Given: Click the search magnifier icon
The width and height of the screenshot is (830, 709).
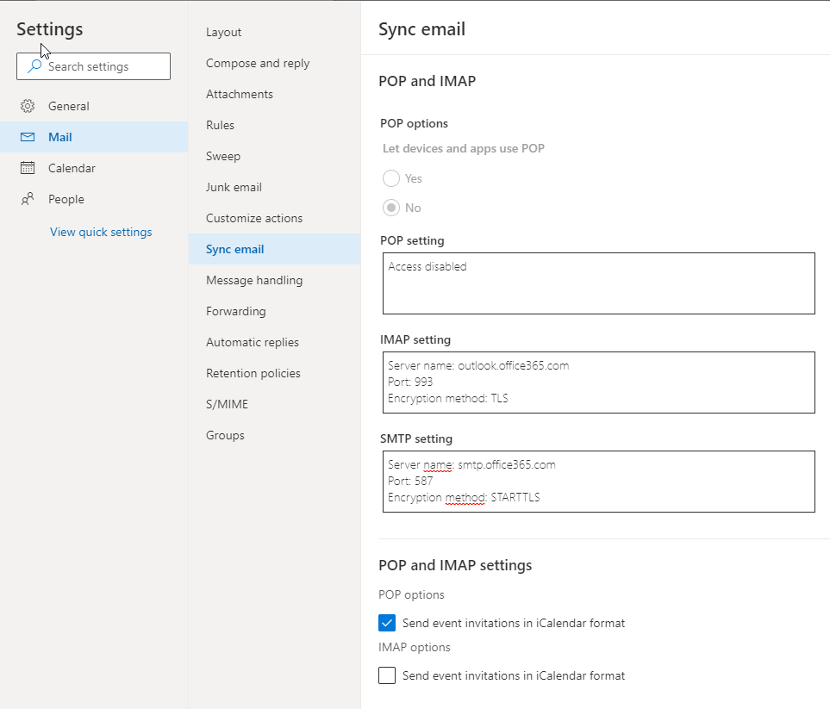Looking at the screenshot, I should [34, 66].
